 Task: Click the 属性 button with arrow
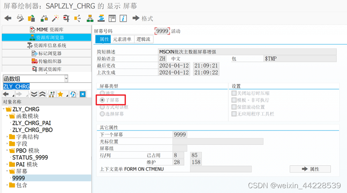(x=310, y=169)
